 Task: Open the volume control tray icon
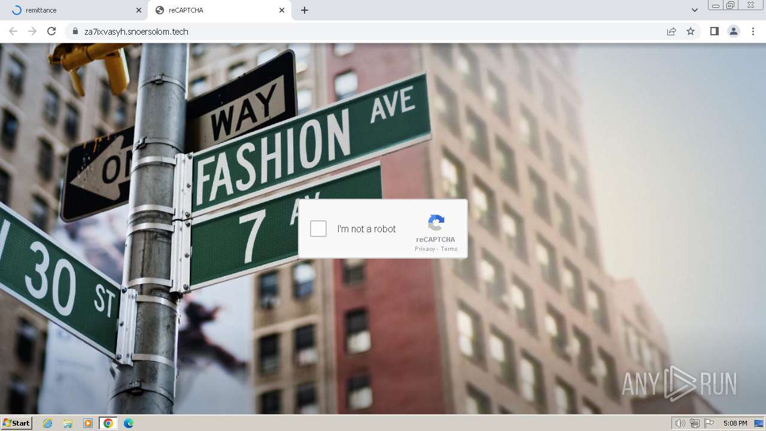click(680, 423)
